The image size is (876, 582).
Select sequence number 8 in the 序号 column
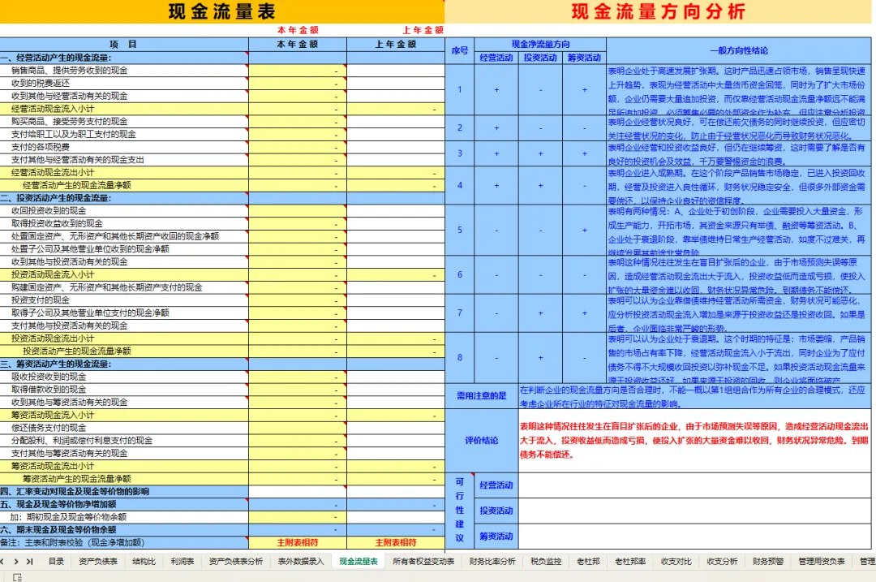[x=460, y=358]
